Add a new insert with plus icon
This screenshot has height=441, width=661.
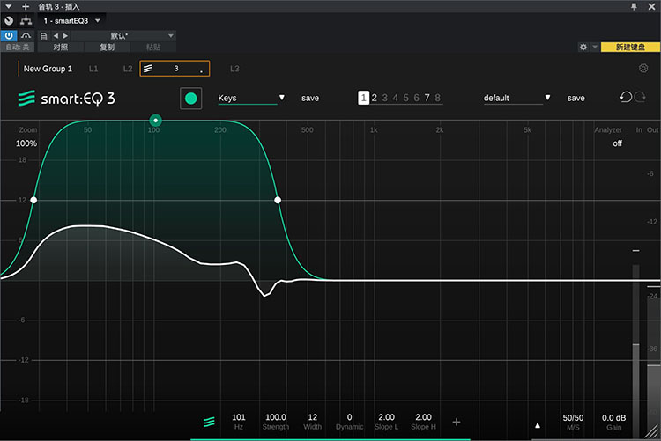(x=26, y=6)
